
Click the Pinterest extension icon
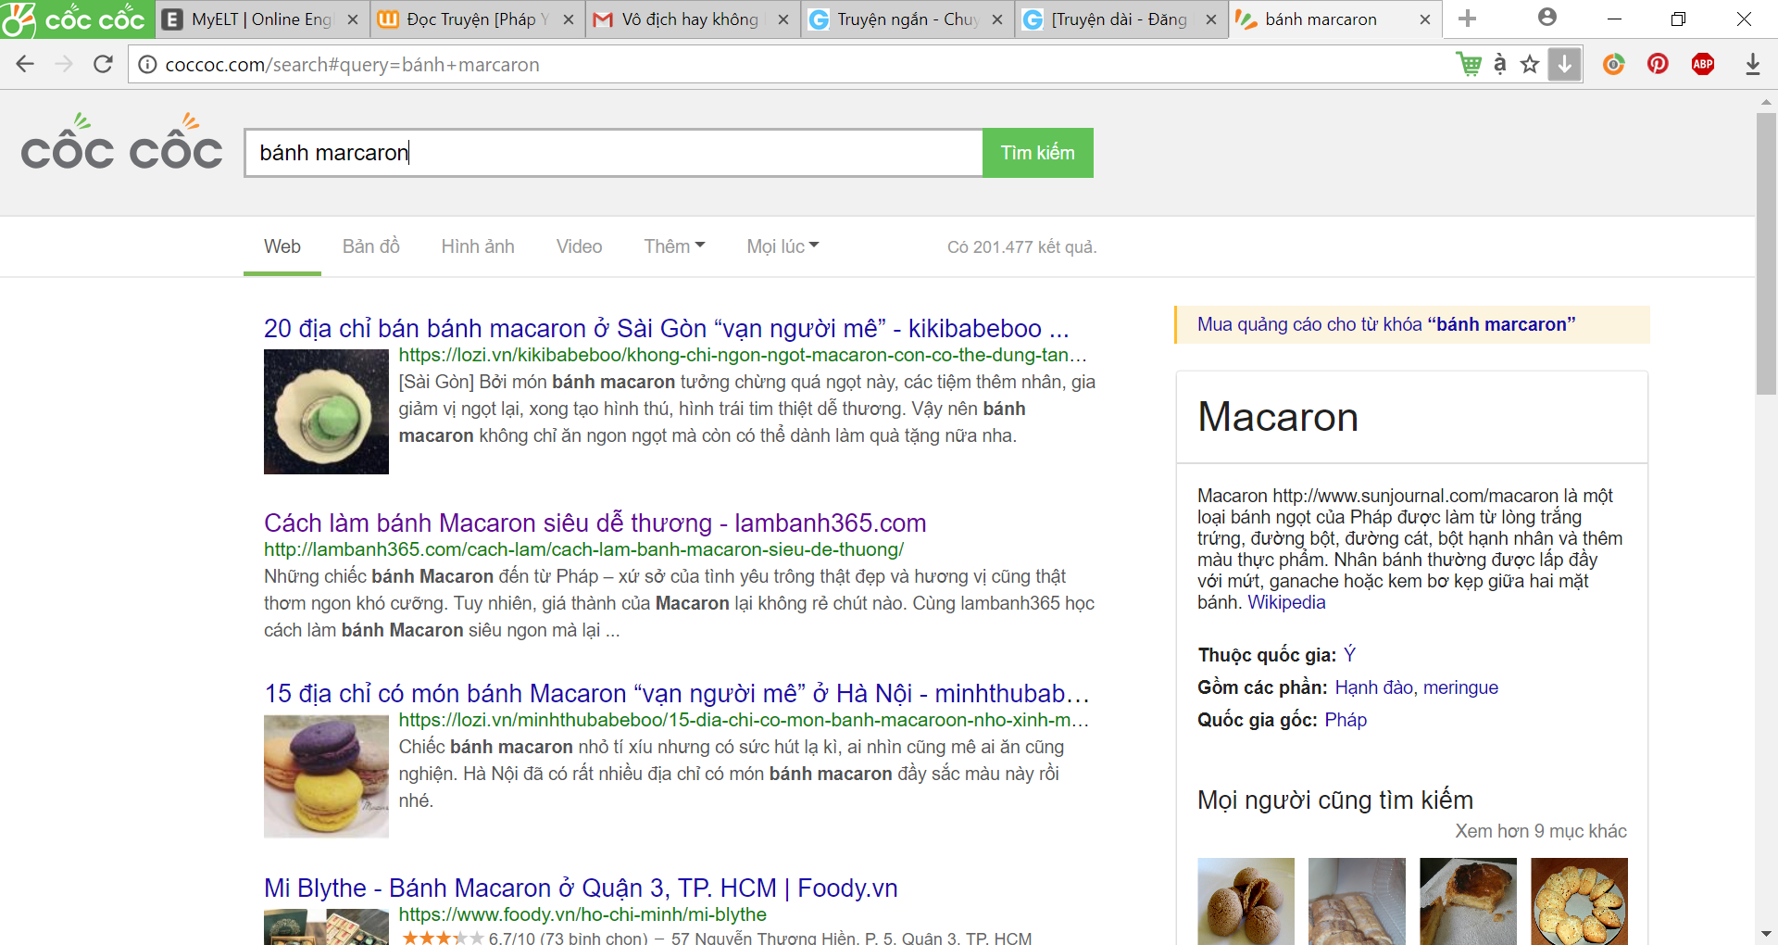tap(1659, 64)
